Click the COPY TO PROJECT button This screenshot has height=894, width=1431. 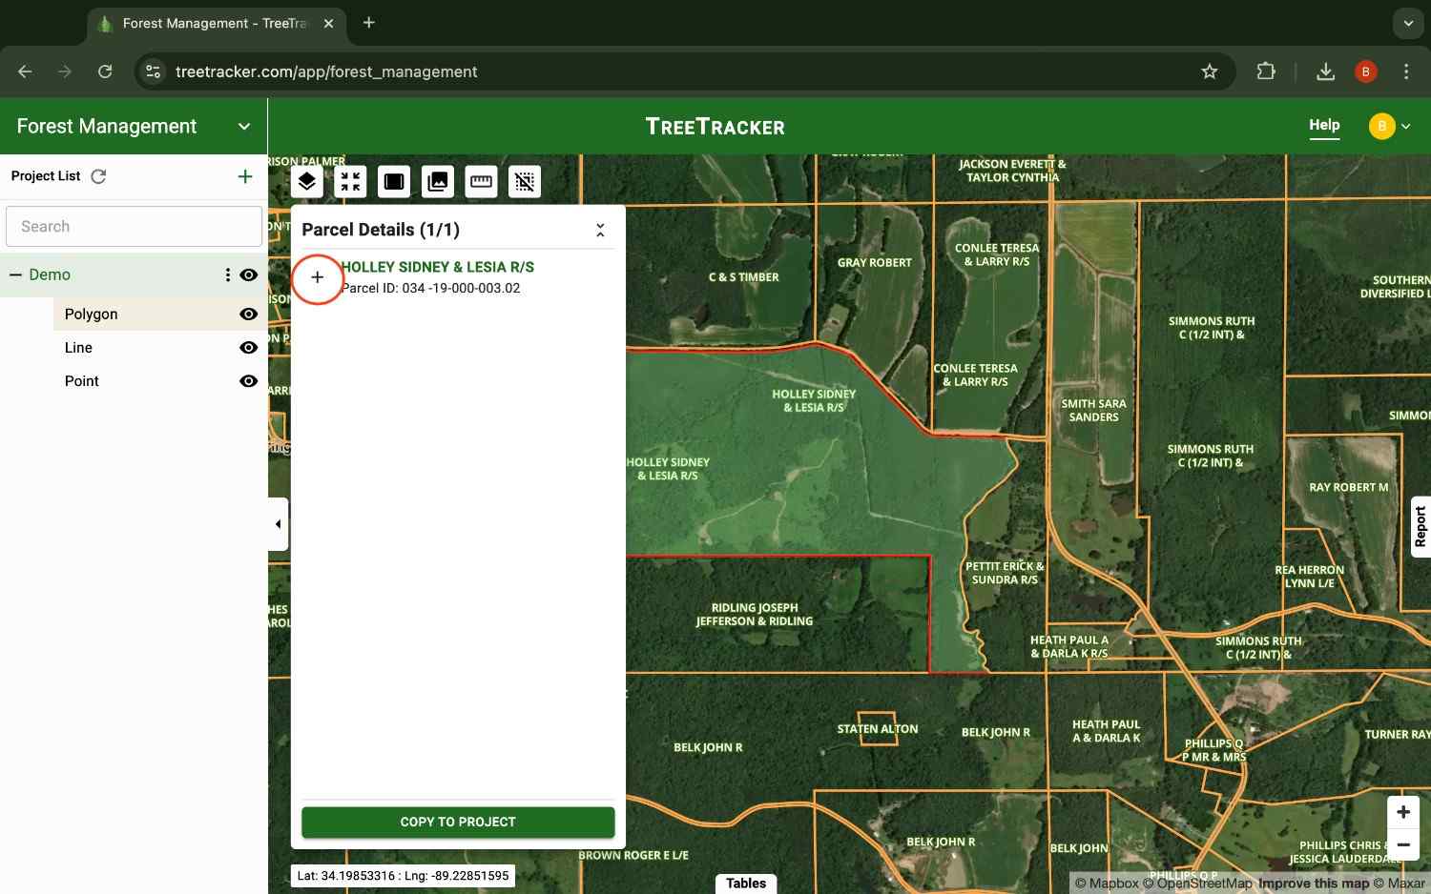tap(458, 822)
